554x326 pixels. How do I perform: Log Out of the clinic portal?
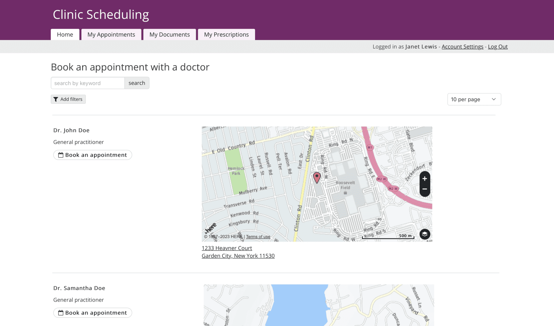(x=497, y=47)
